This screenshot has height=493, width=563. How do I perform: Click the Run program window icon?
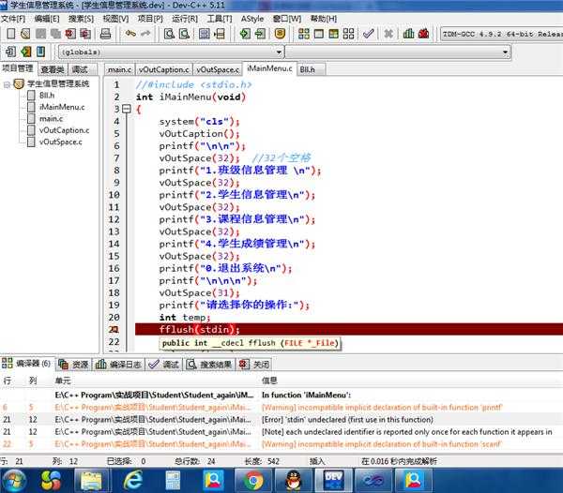tap(318, 34)
